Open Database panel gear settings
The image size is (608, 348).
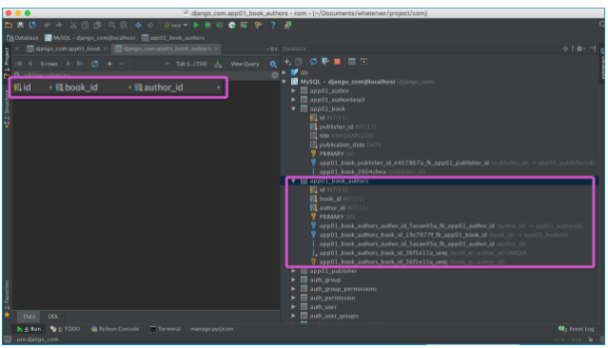[x=579, y=48]
